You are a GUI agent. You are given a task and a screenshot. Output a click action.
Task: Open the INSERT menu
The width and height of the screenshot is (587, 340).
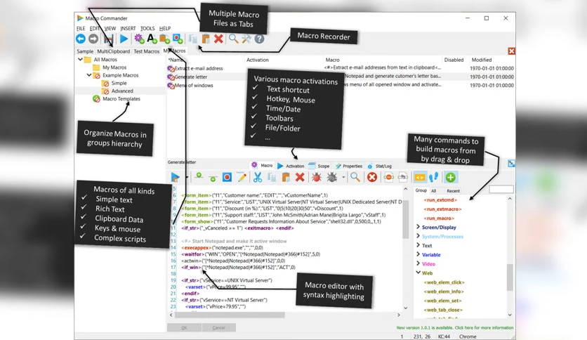[128, 29]
